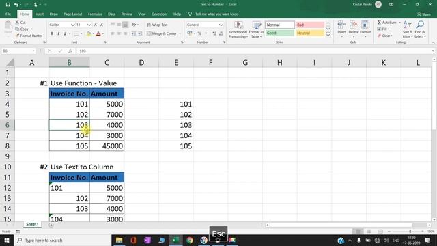This screenshot has width=437, height=246.
Task: Open the Clear dropdown in Editing group
Action: coord(385,36)
